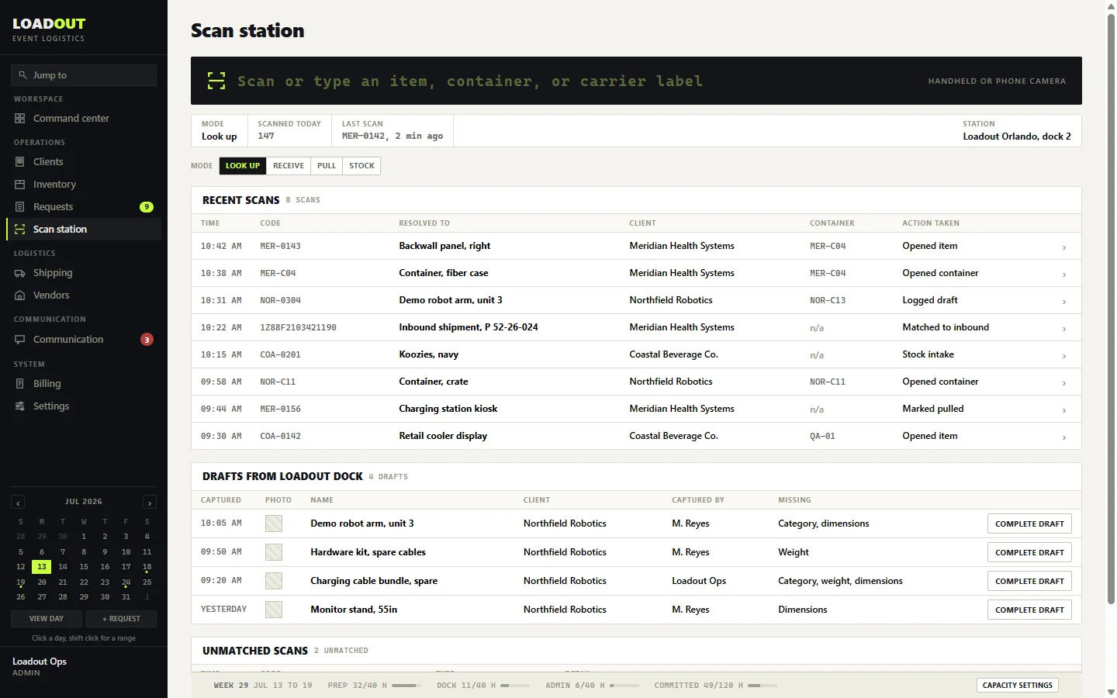Click the page vertical scrollbar
The height and width of the screenshot is (698, 1117).
(x=1111, y=310)
